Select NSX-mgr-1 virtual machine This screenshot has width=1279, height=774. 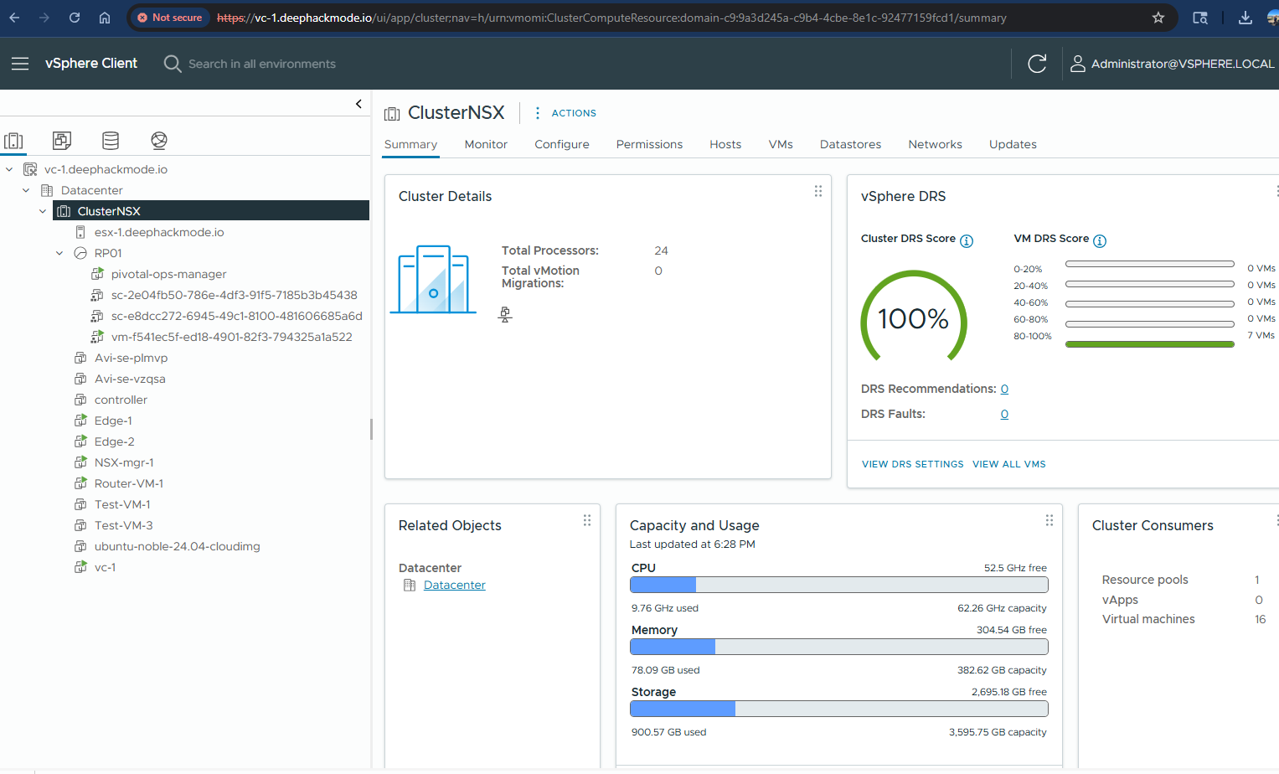124,462
